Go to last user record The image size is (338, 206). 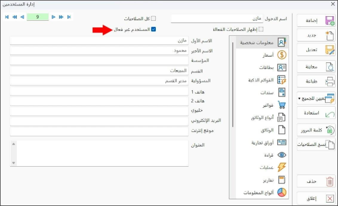click(x=69, y=17)
